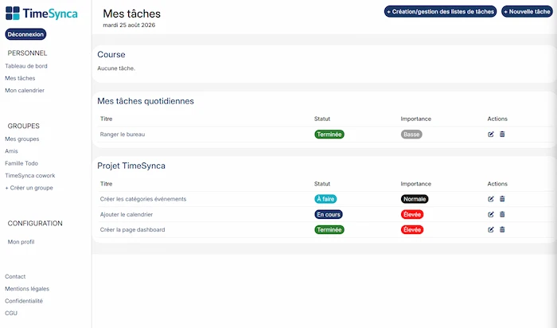Select the Amis group
Screen dimensions: 557x328
(11, 151)
